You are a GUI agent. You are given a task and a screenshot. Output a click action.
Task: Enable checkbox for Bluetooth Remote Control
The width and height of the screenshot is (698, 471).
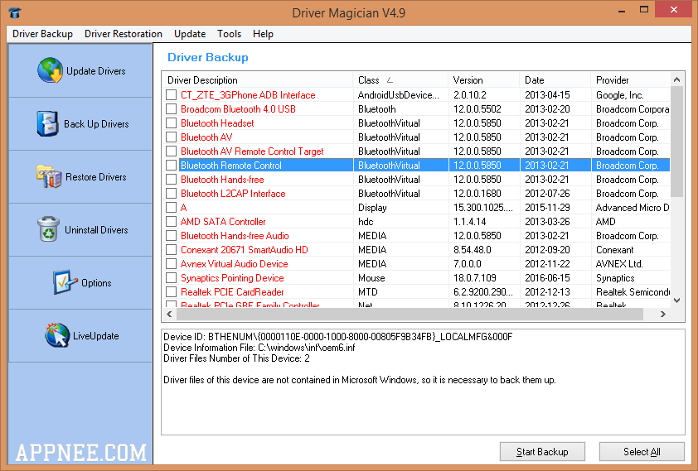(x=171, y=166)
